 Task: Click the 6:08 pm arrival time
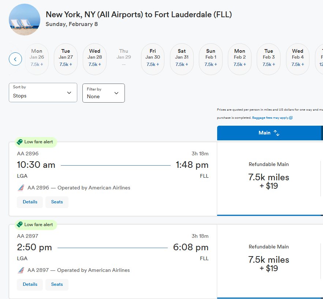(191, 247)
